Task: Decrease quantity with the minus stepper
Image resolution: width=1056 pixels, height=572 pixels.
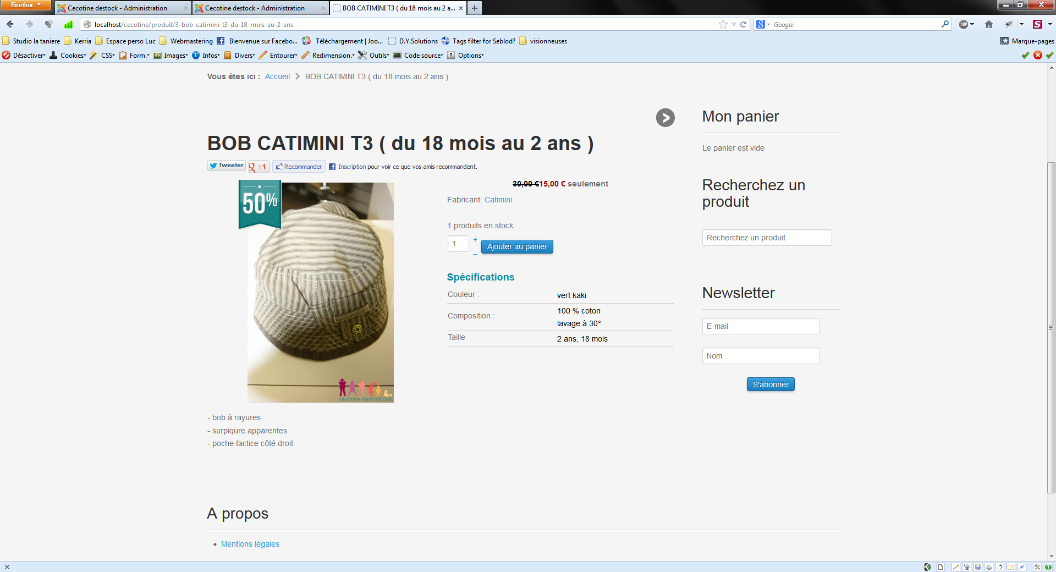Action: 475,254
